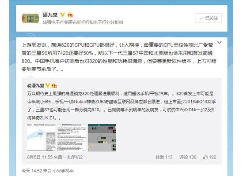The height and width of the screenshot is (176, 243).
Task: Expand the post options chevron arrow
Action: coord(220,42)
